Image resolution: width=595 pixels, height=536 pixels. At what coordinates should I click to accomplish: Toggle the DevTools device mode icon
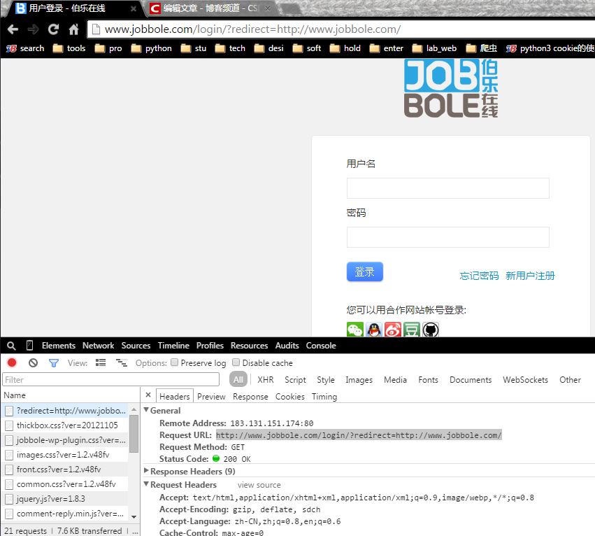pyautogui.click(x=29, y=345)
